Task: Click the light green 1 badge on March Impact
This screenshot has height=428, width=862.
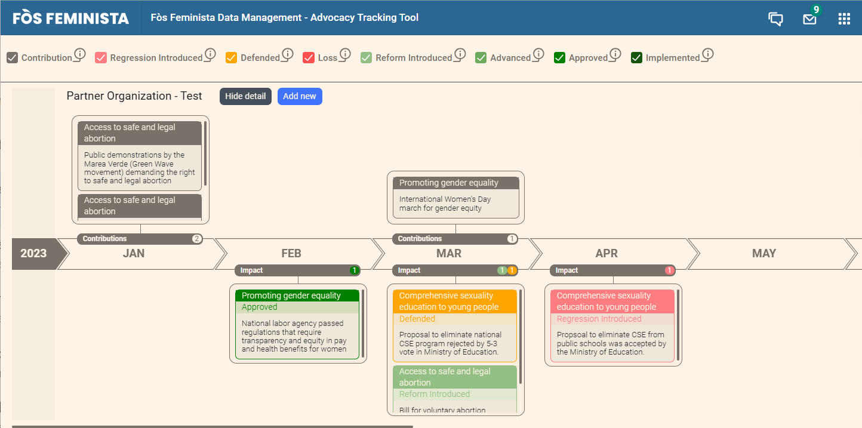Action: point(502,270)
